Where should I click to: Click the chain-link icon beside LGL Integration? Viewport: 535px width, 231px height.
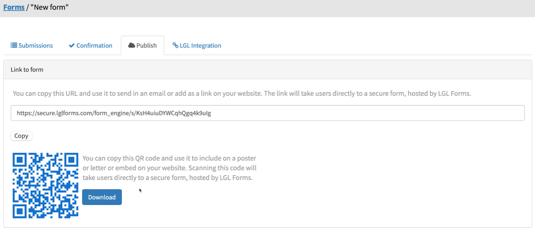tap(175, 45)
